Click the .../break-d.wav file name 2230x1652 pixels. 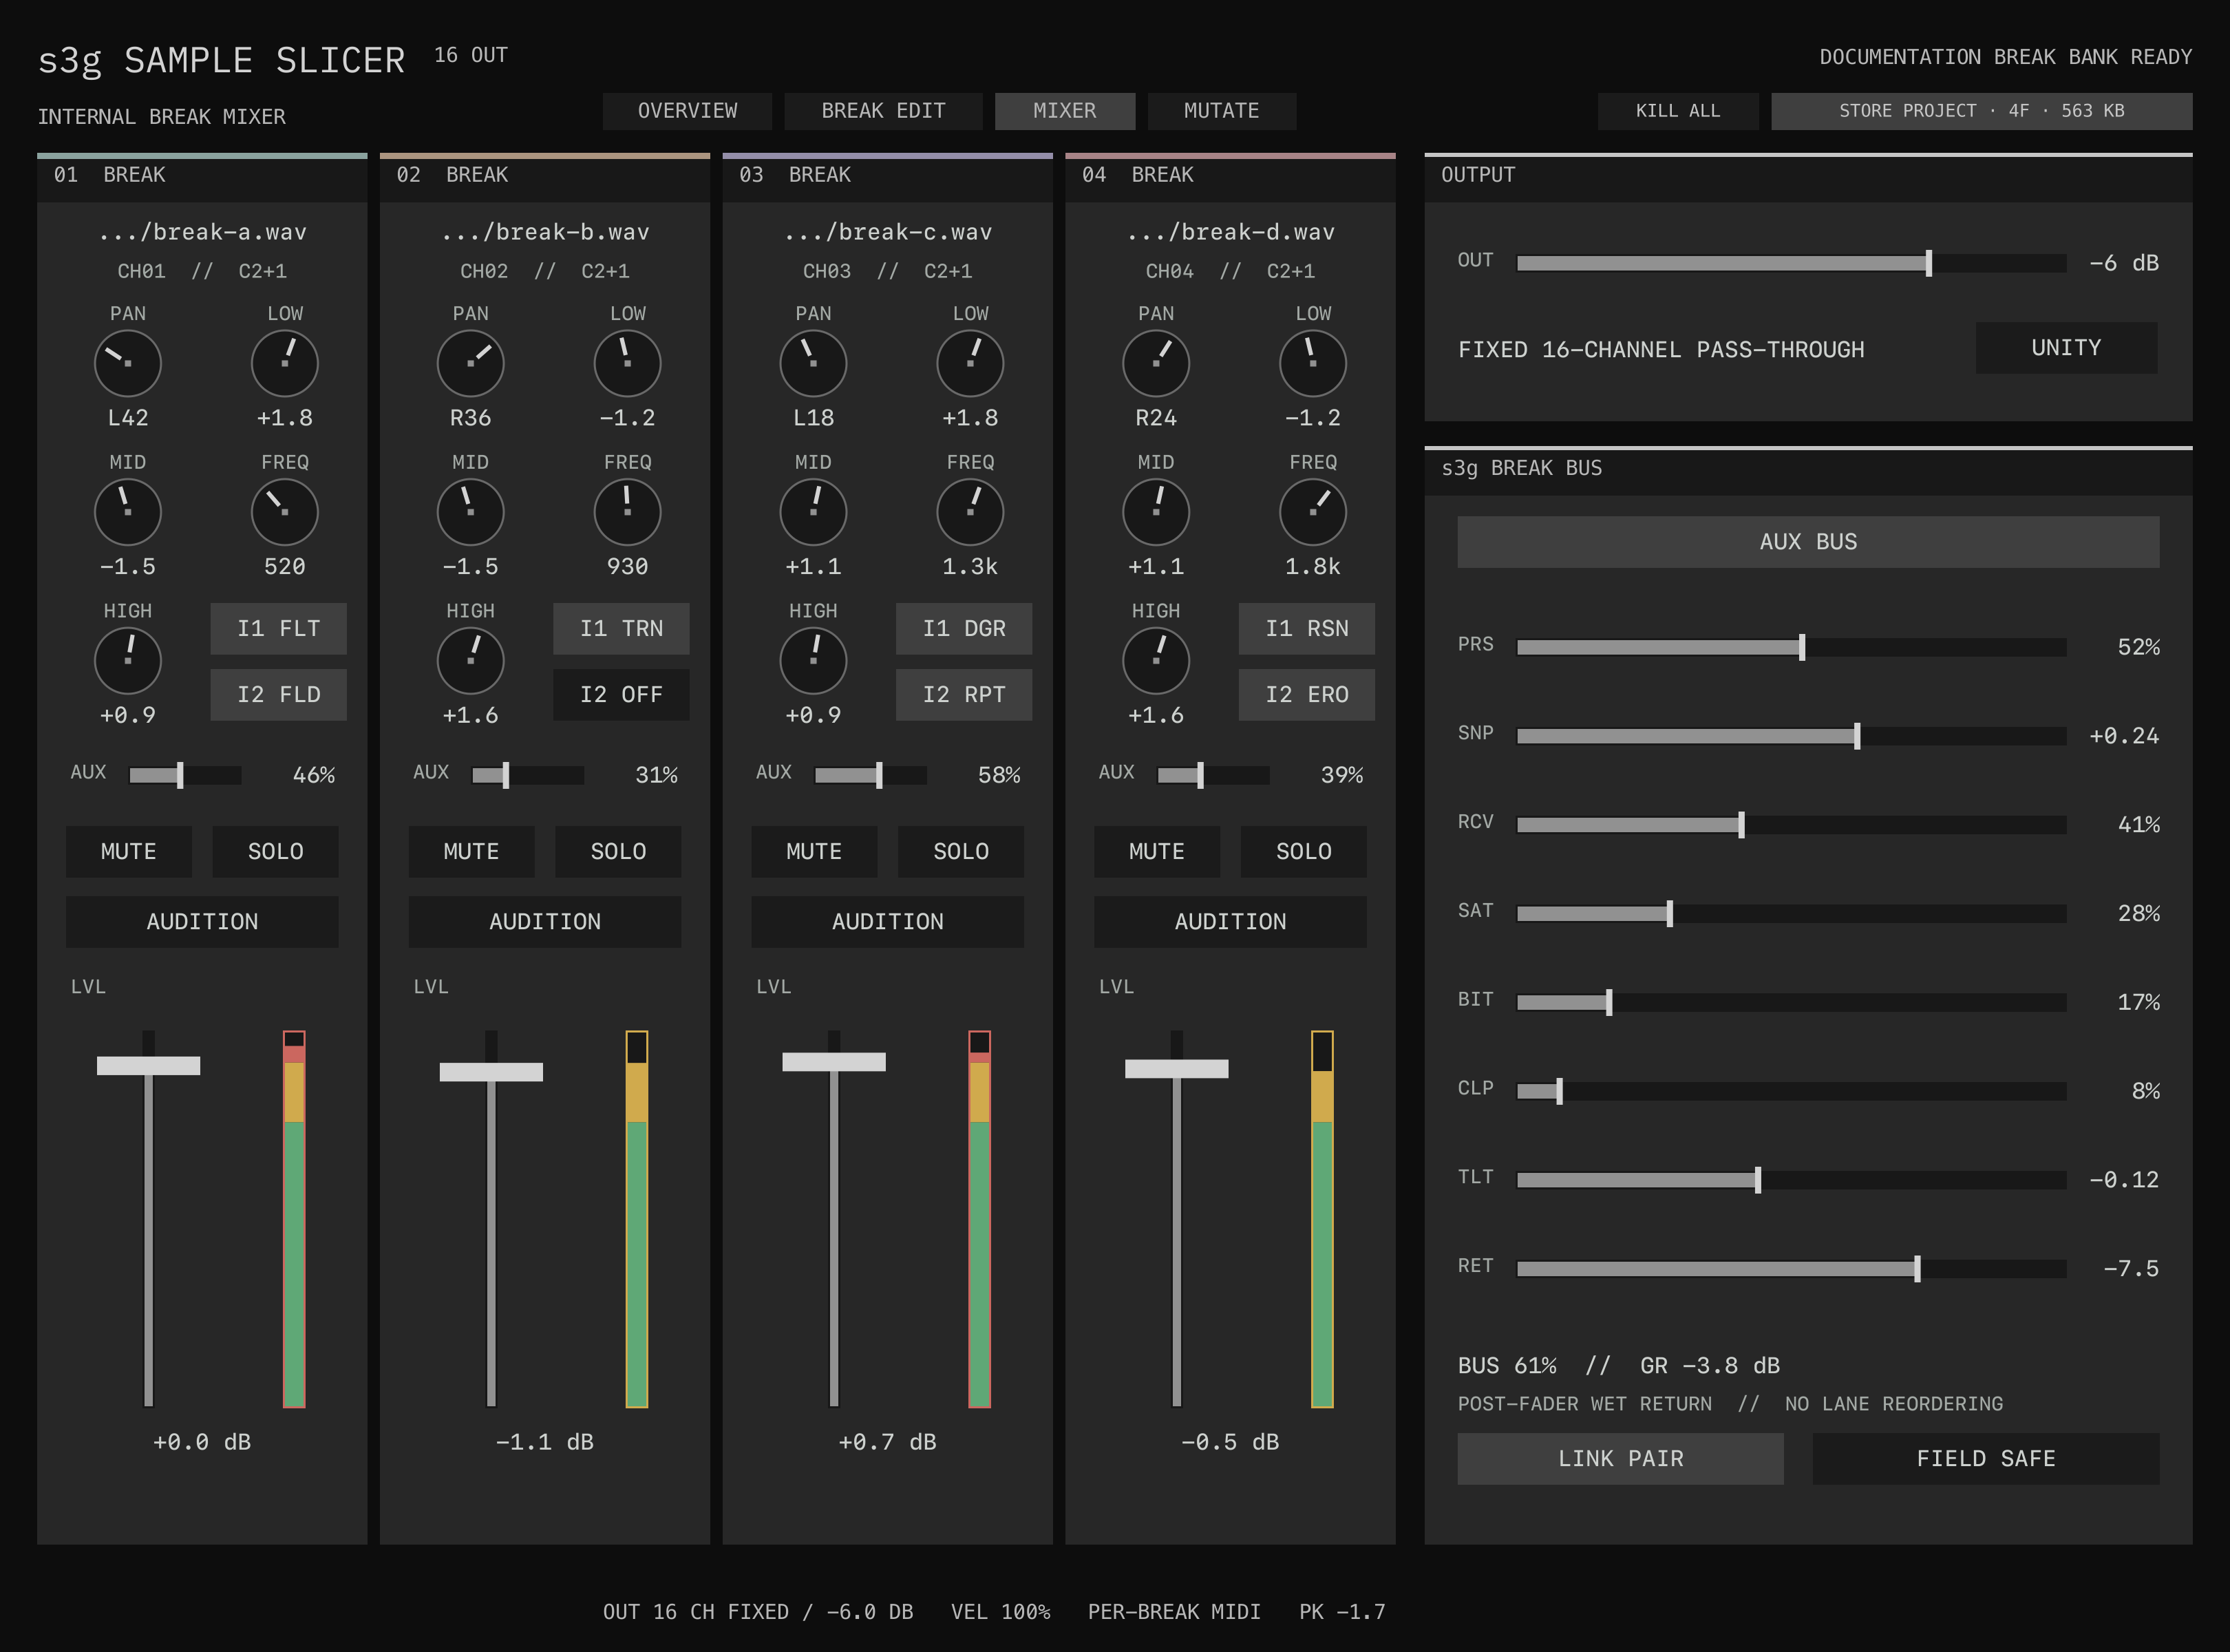pyautogui.click(x=1230, y=232)
